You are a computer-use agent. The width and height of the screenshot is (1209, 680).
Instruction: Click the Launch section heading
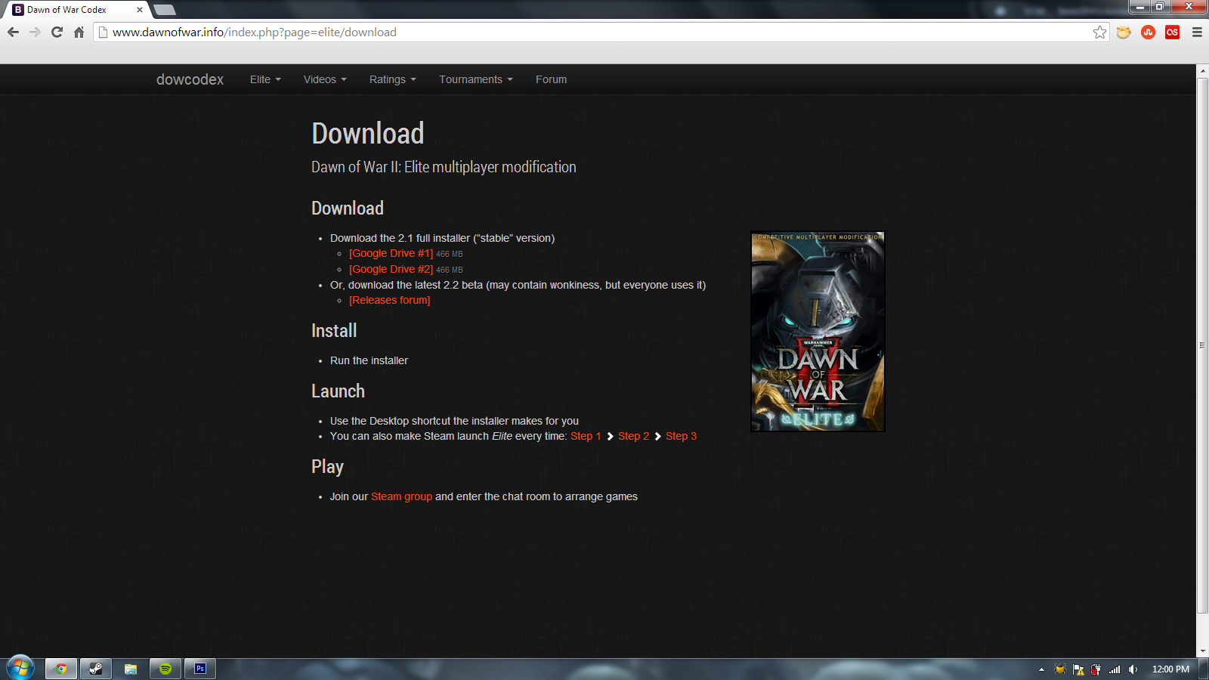pyautogui.click(x=338, y=391)
